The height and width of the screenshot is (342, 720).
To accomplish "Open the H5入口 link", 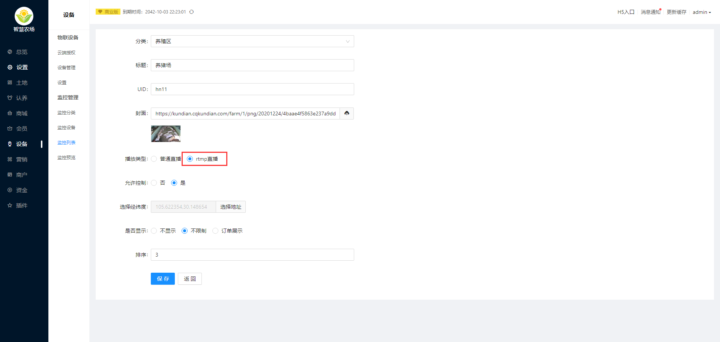I will (626, 12).
